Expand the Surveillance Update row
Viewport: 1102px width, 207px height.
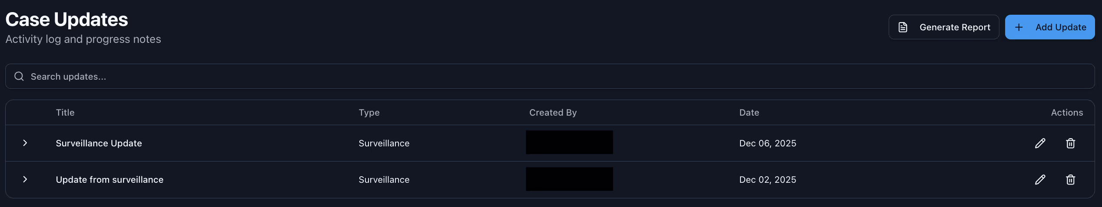25,143
